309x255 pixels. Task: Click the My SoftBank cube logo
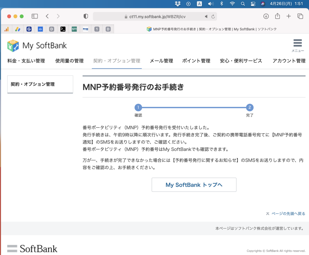pyautogui.click(x=13, y=46)
